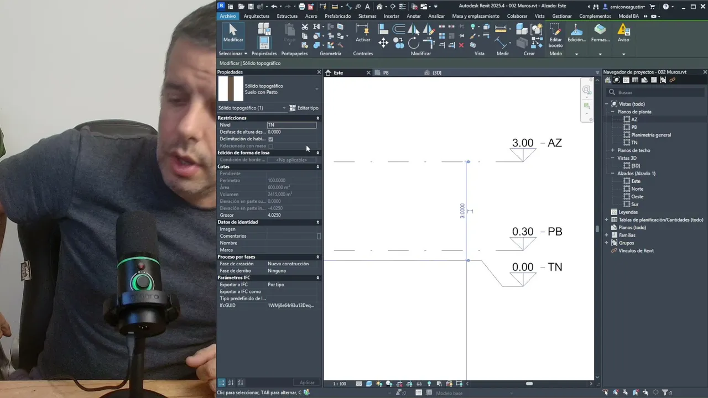This screenshot has width=708, height=398.
Task: Click the 2D navigation wheel in view
Action: (586, 90)
